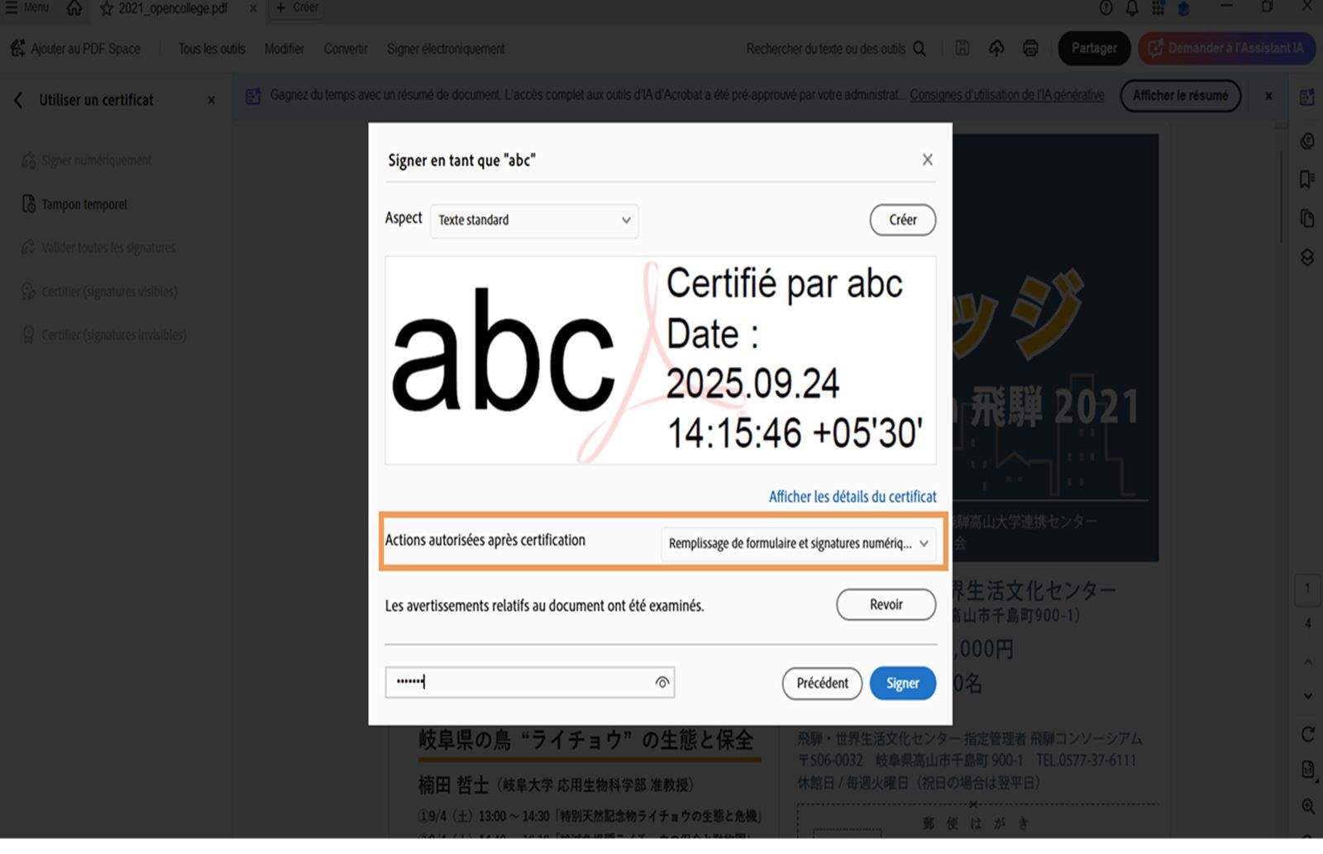Viewport: 1323px width, 854px height.
Task: Open the Aspect dropdown showing Texte standard
Action: click(x=533, y=221)
